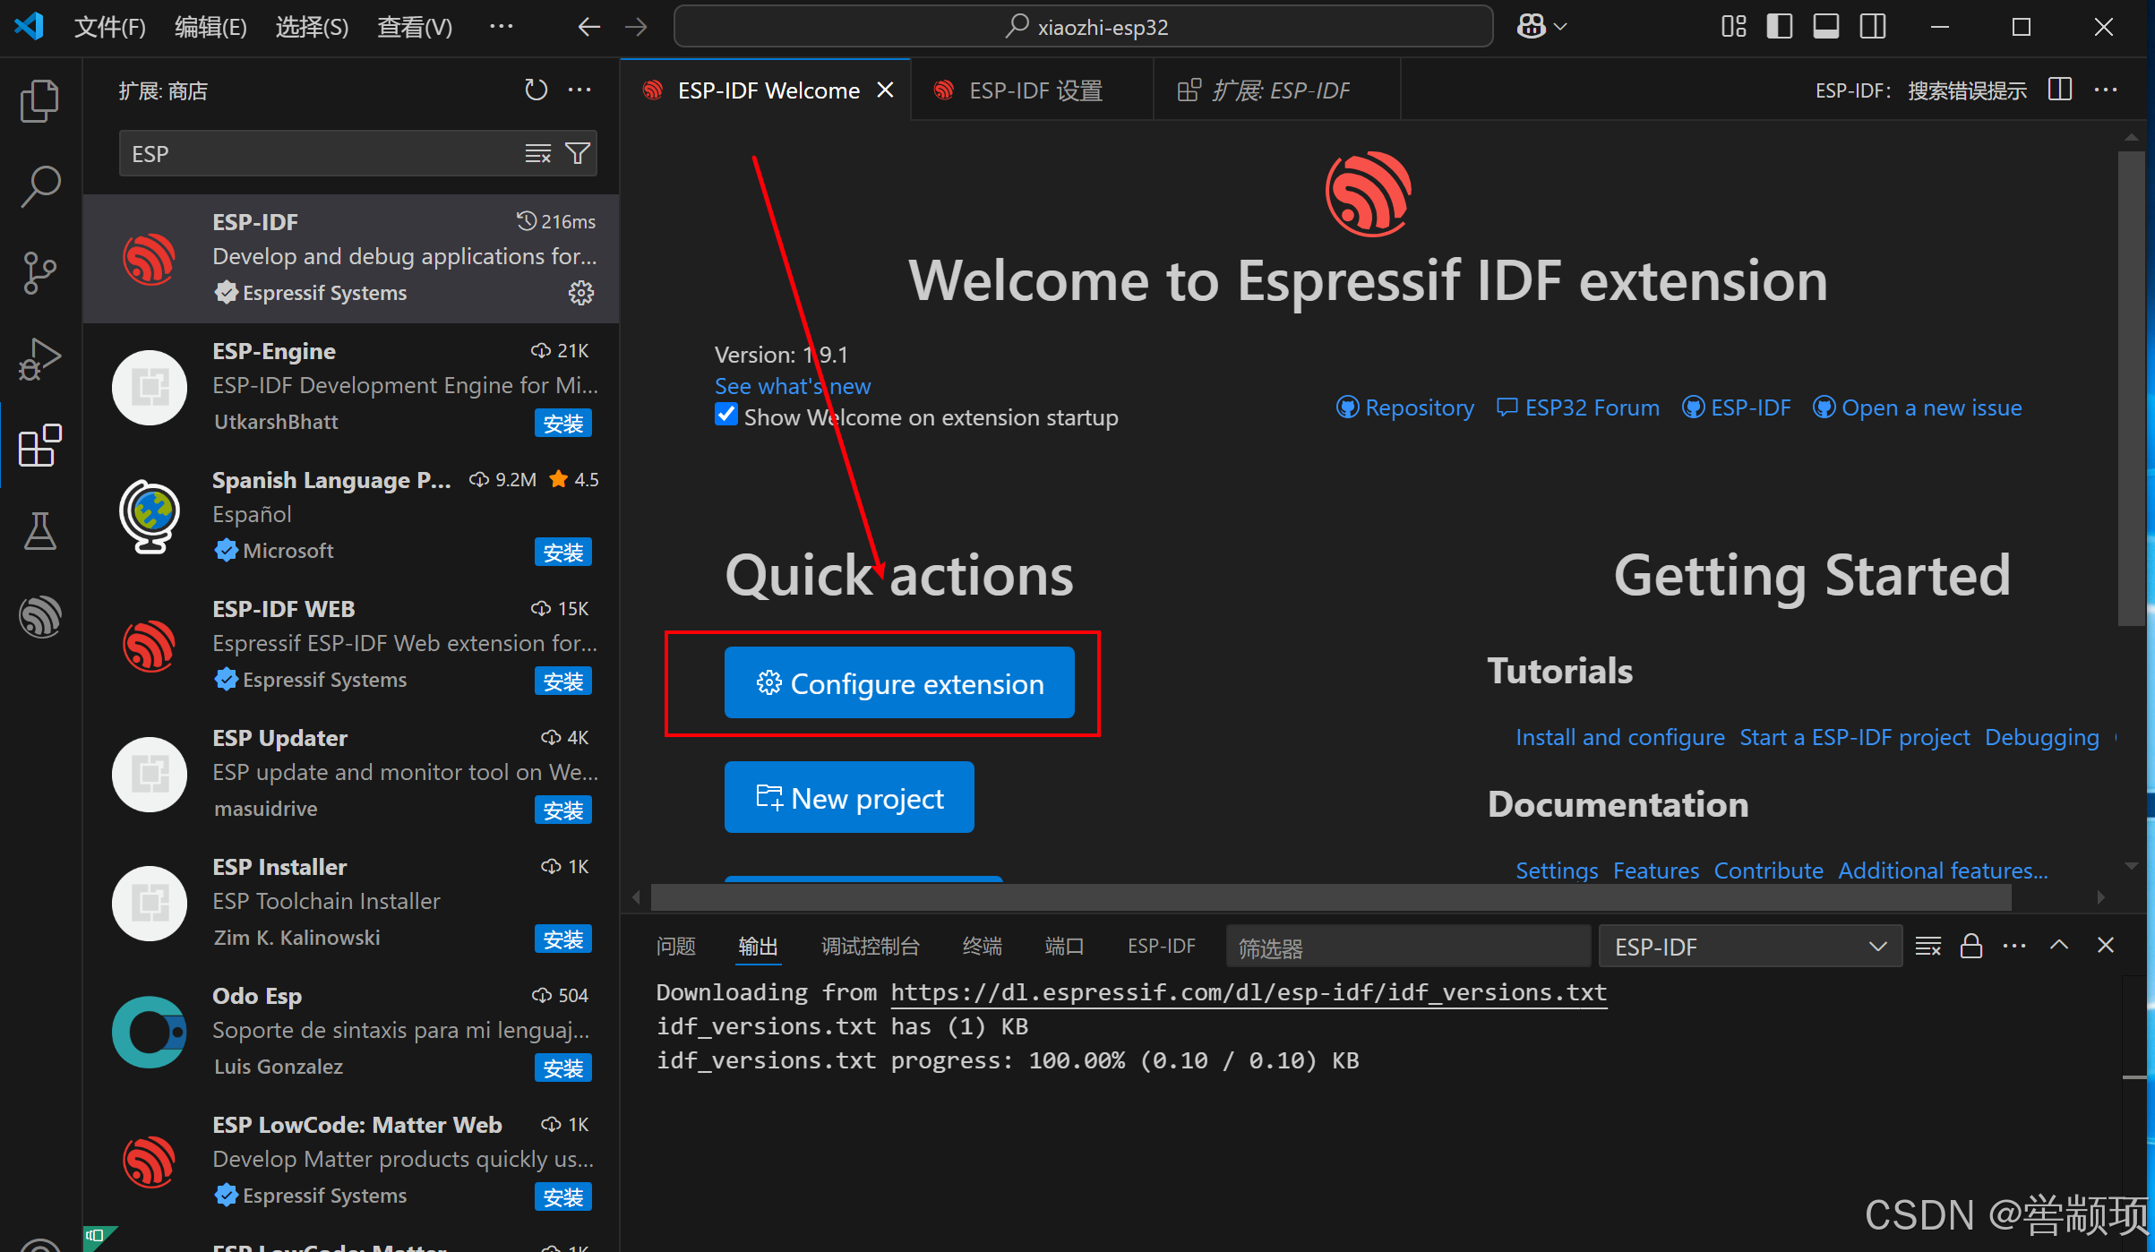Open the 文件(F) menu
The width and height of the screenshot is (2155, 1252).
click(x=109, y=27)
